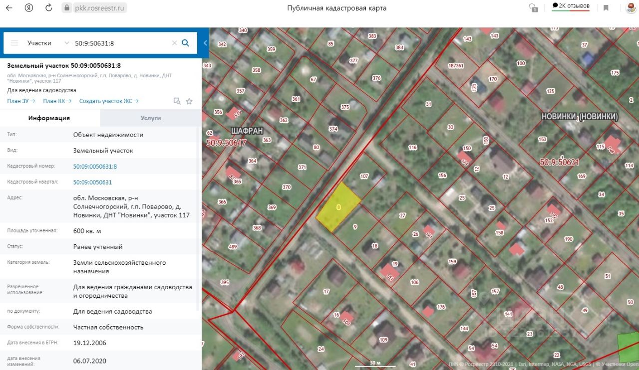
Task: Bookmark this page with the bookmark icon
Action: click(606, 8)
